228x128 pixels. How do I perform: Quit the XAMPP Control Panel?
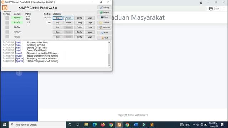tap(104, 38)
